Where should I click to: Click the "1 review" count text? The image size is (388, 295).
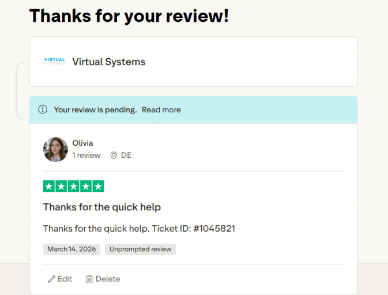click(86, 156)
